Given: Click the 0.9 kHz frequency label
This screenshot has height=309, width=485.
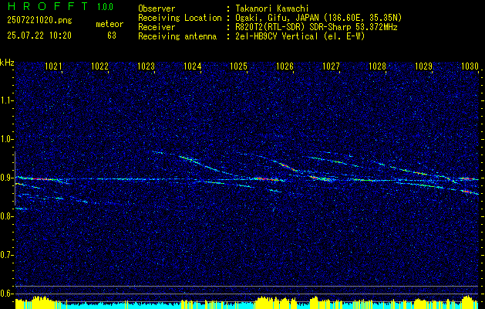Looking at the screenshot, I should click(x=6, y=178).
